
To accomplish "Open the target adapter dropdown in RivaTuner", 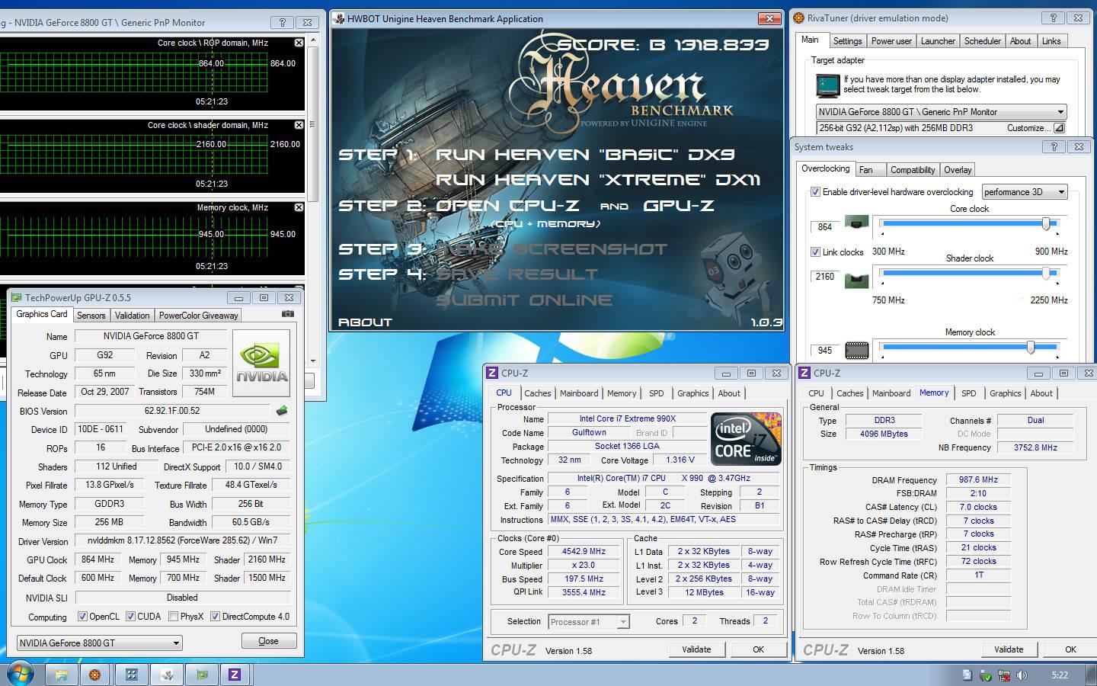I will point(941,112).
